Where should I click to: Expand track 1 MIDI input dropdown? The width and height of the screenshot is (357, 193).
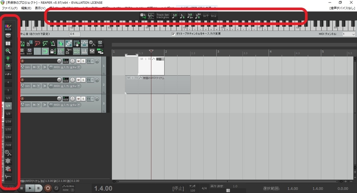(79, 67)
